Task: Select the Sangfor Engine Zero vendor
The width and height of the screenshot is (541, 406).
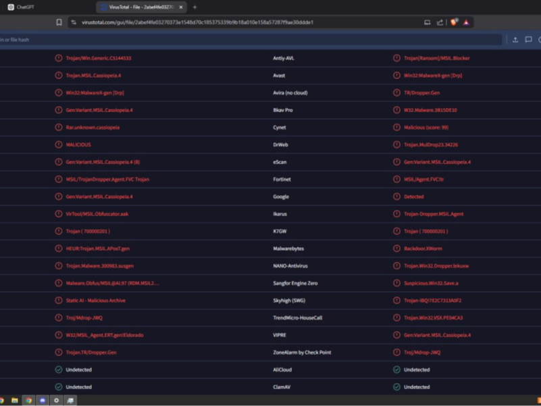Action: (x=295, y=283)
